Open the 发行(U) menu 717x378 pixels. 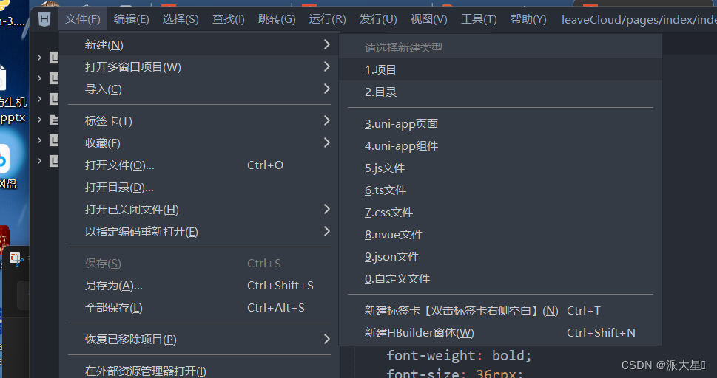[x=378, y=19]
